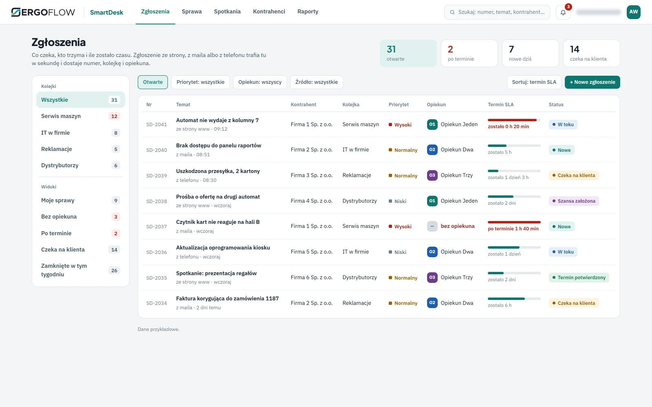Screen dimensions: 652x407
Task: Open ticket Automat nie wydaje z kolumny 7
Action: (x=217, y=120)
